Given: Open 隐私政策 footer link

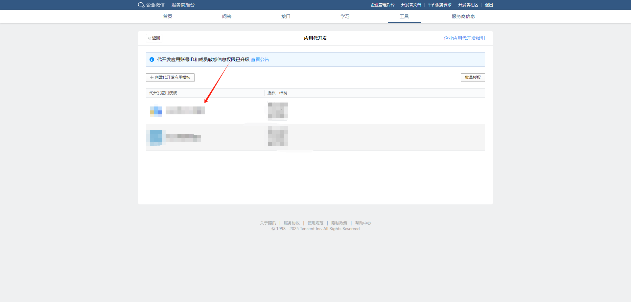Looking at the screenshot, I should (x=339, y=223).
